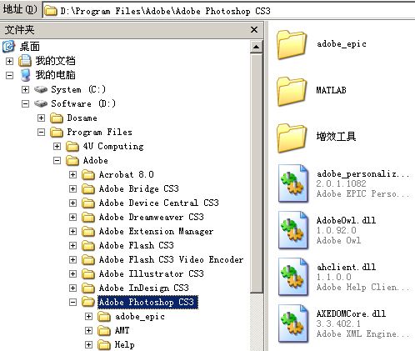Select the AXEDOMCore.dll file icon
Screen dimensions: 415x351
(x=293, y=323)
